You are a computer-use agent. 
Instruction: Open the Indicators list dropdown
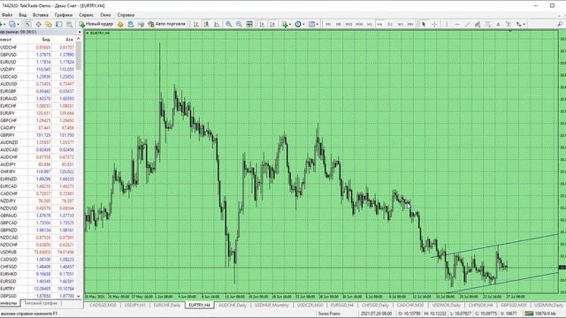pyautogui.click(x=286, y=24)
